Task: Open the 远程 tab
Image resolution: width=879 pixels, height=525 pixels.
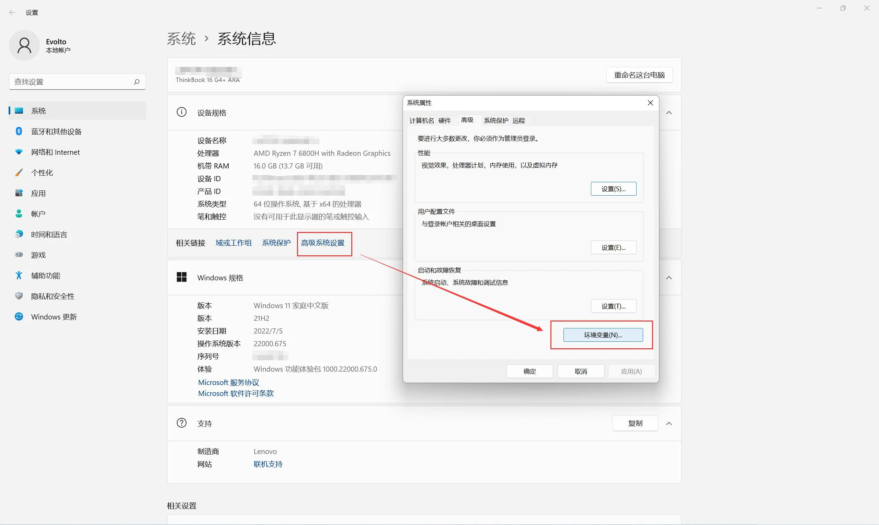Action: tap(518, 121)
